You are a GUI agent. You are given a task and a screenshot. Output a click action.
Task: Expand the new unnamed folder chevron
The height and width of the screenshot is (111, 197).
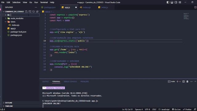(x=6, y=15)
